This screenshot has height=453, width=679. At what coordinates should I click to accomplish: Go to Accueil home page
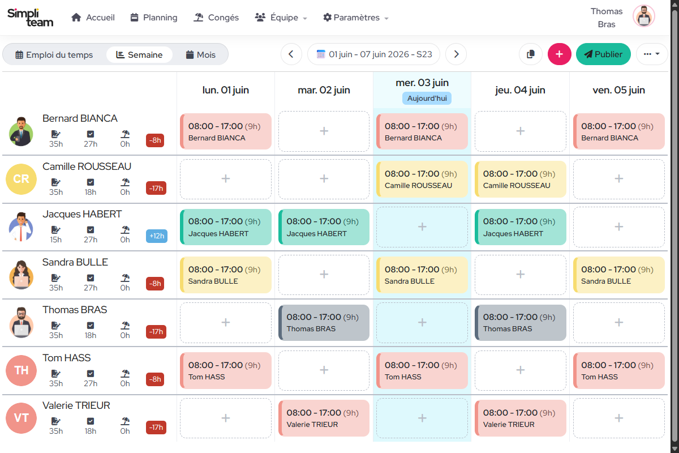pyautogui.click(x=93, y=18)
